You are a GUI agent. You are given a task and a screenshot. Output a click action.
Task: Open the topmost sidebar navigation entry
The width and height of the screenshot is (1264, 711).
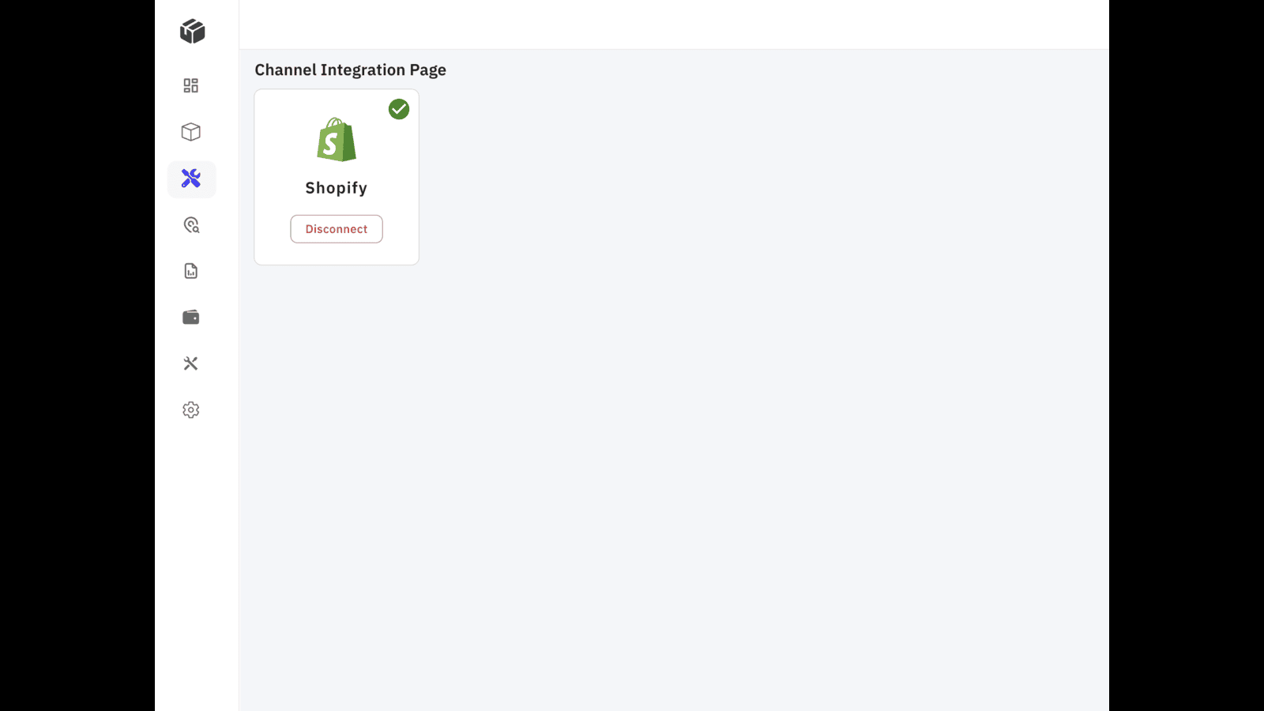(x=190, y=32)
